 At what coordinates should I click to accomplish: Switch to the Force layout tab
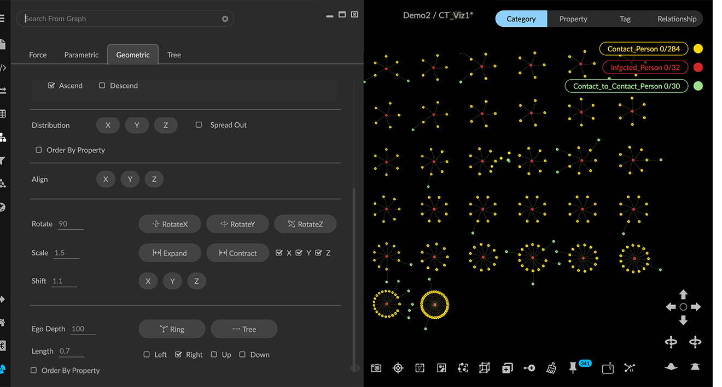pos(38,55)
